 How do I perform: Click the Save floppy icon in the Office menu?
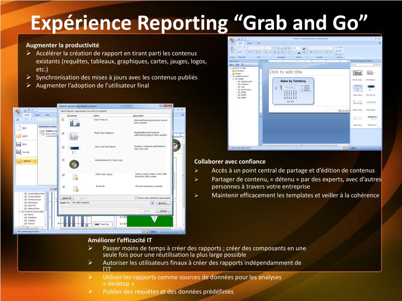tap(19, 144)
